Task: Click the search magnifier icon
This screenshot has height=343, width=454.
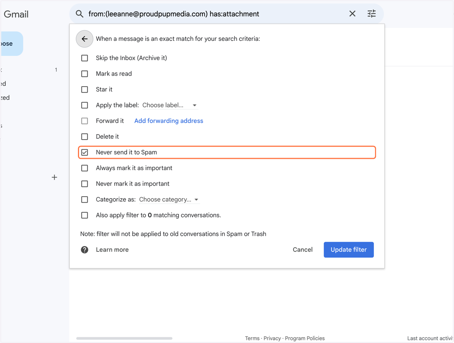Action: (79, 14)
